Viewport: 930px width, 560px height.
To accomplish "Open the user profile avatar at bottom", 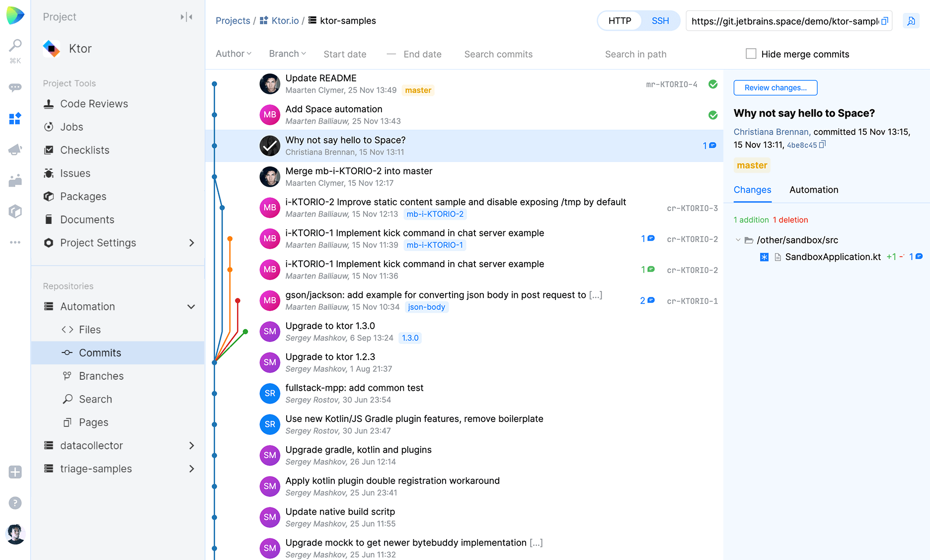I will pyautogui.click(x=15, y=534).
